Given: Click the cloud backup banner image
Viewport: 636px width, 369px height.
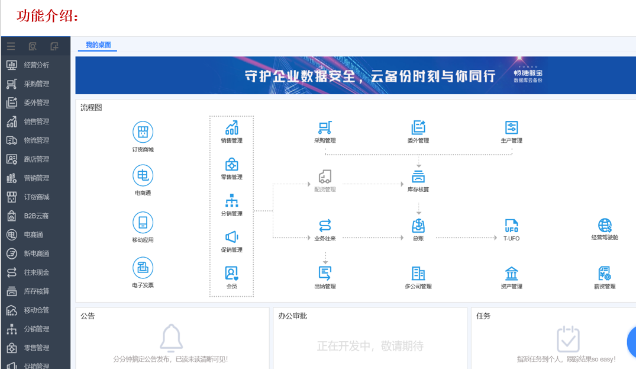Looking at the screenshot, I should tap(355, 76).
